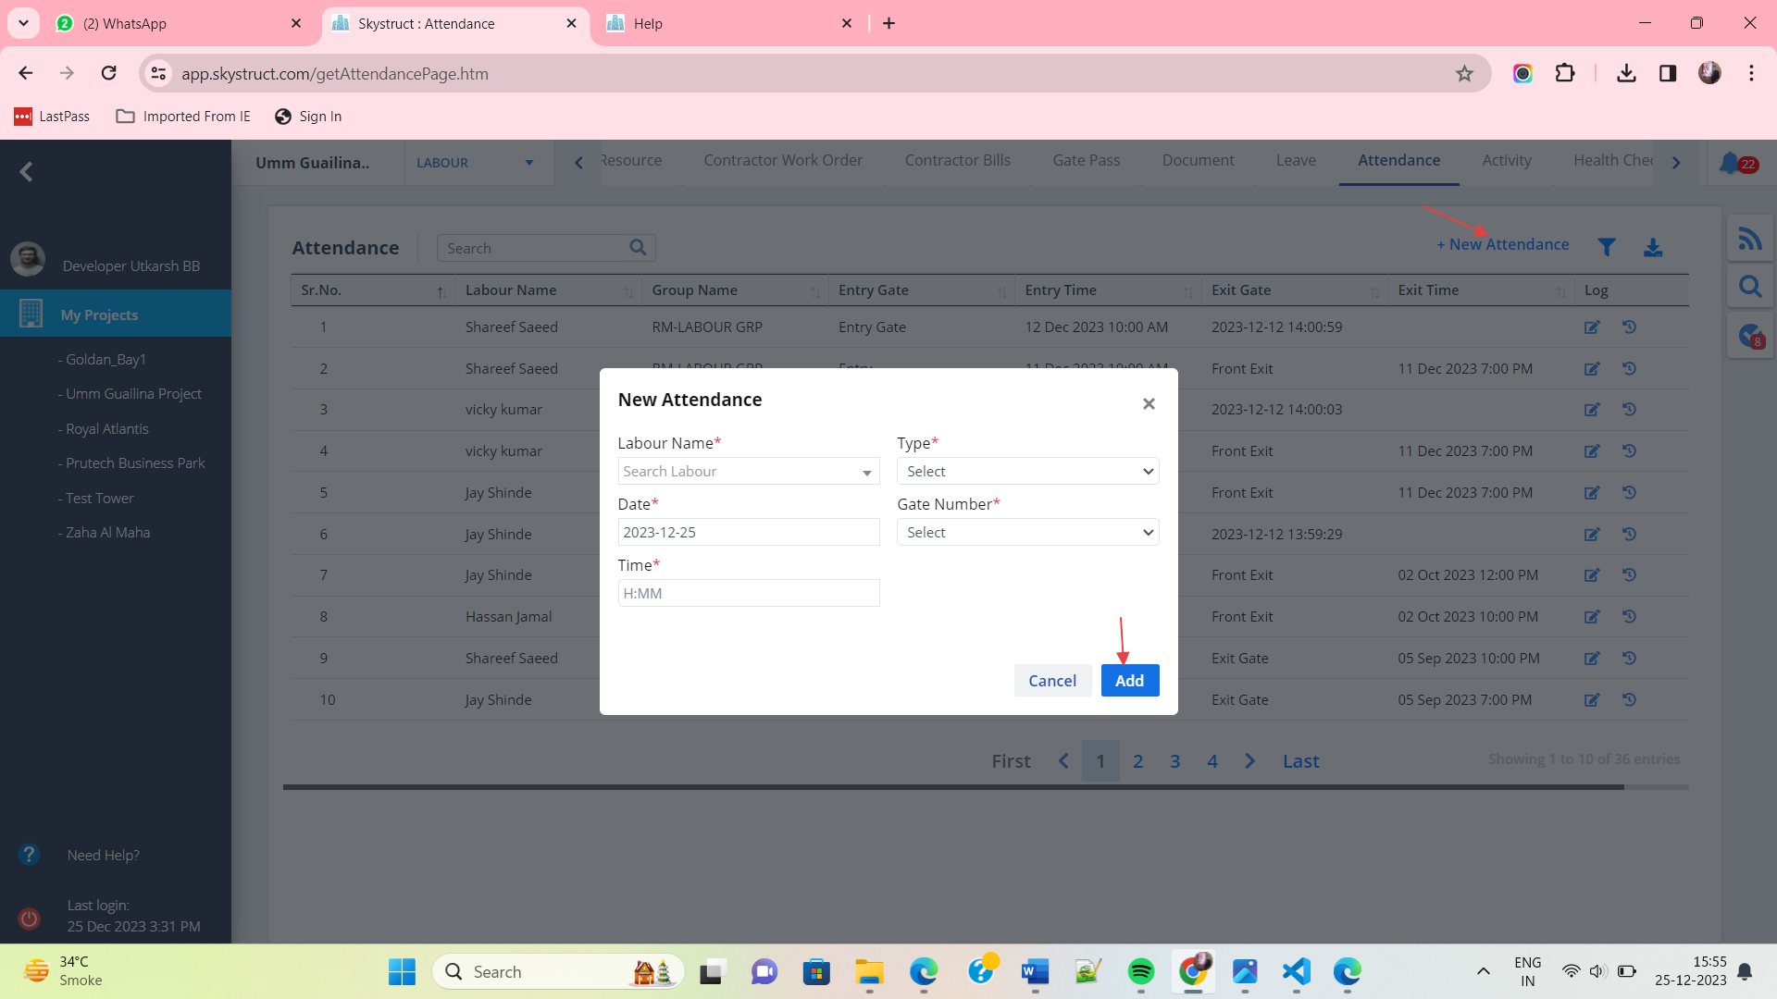
Task: Open the Leave tab
Action: pos(1295,160)
